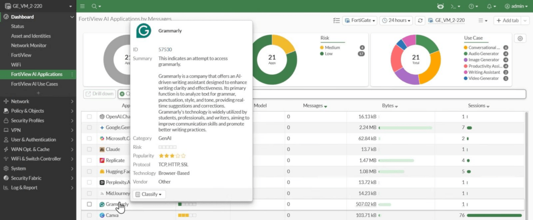Open the CLI console icon
Image resolution: width=533 pixels, height=220 pixels.
coord(455,6)
